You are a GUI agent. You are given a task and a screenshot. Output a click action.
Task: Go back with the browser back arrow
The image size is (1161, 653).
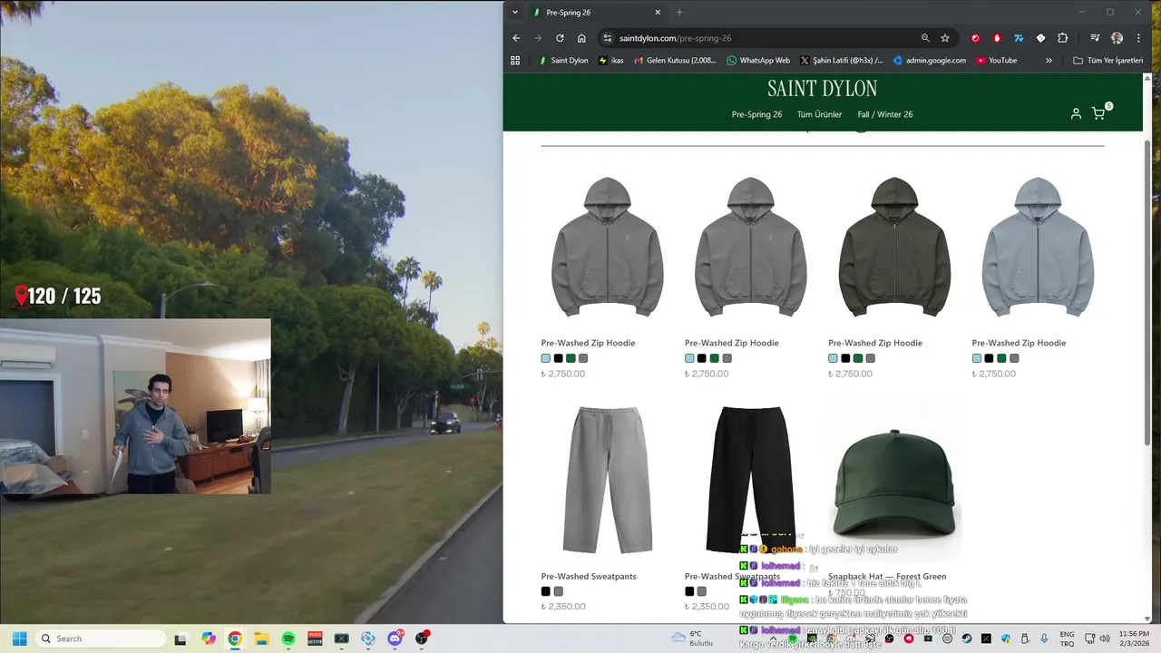516,38
